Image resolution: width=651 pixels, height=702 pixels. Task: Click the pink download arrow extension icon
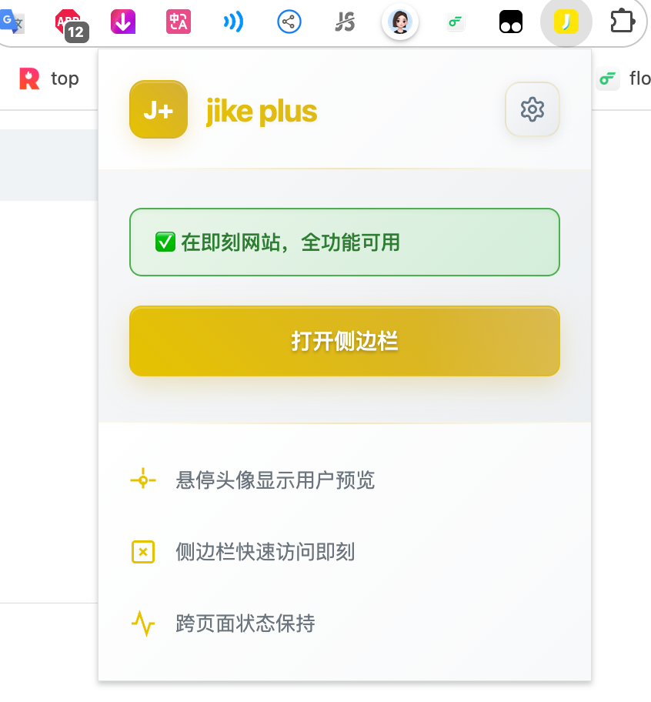123,22
